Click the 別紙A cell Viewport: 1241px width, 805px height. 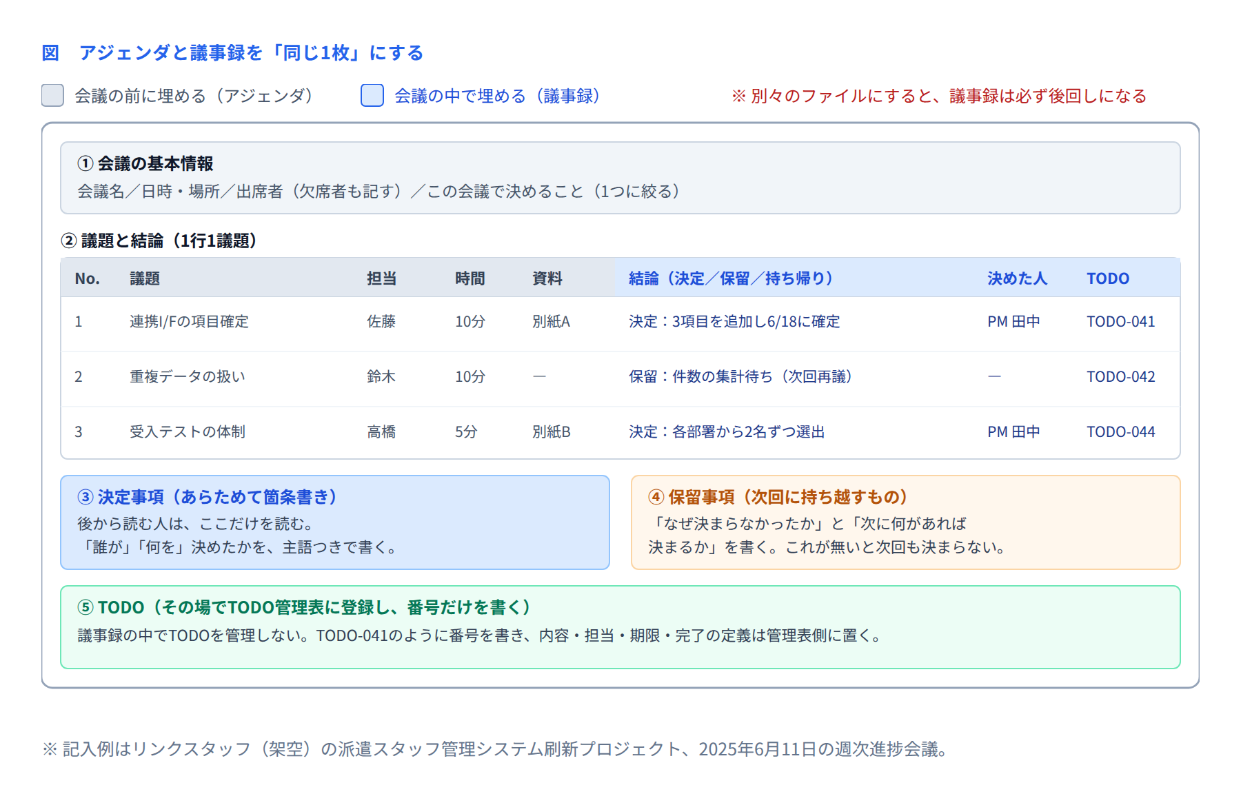coord(552,321)
